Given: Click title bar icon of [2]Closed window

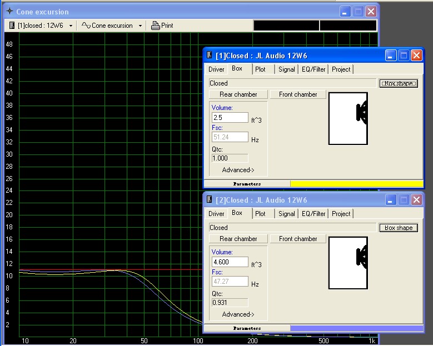Looking at the screenshot, I should [210, 199].
